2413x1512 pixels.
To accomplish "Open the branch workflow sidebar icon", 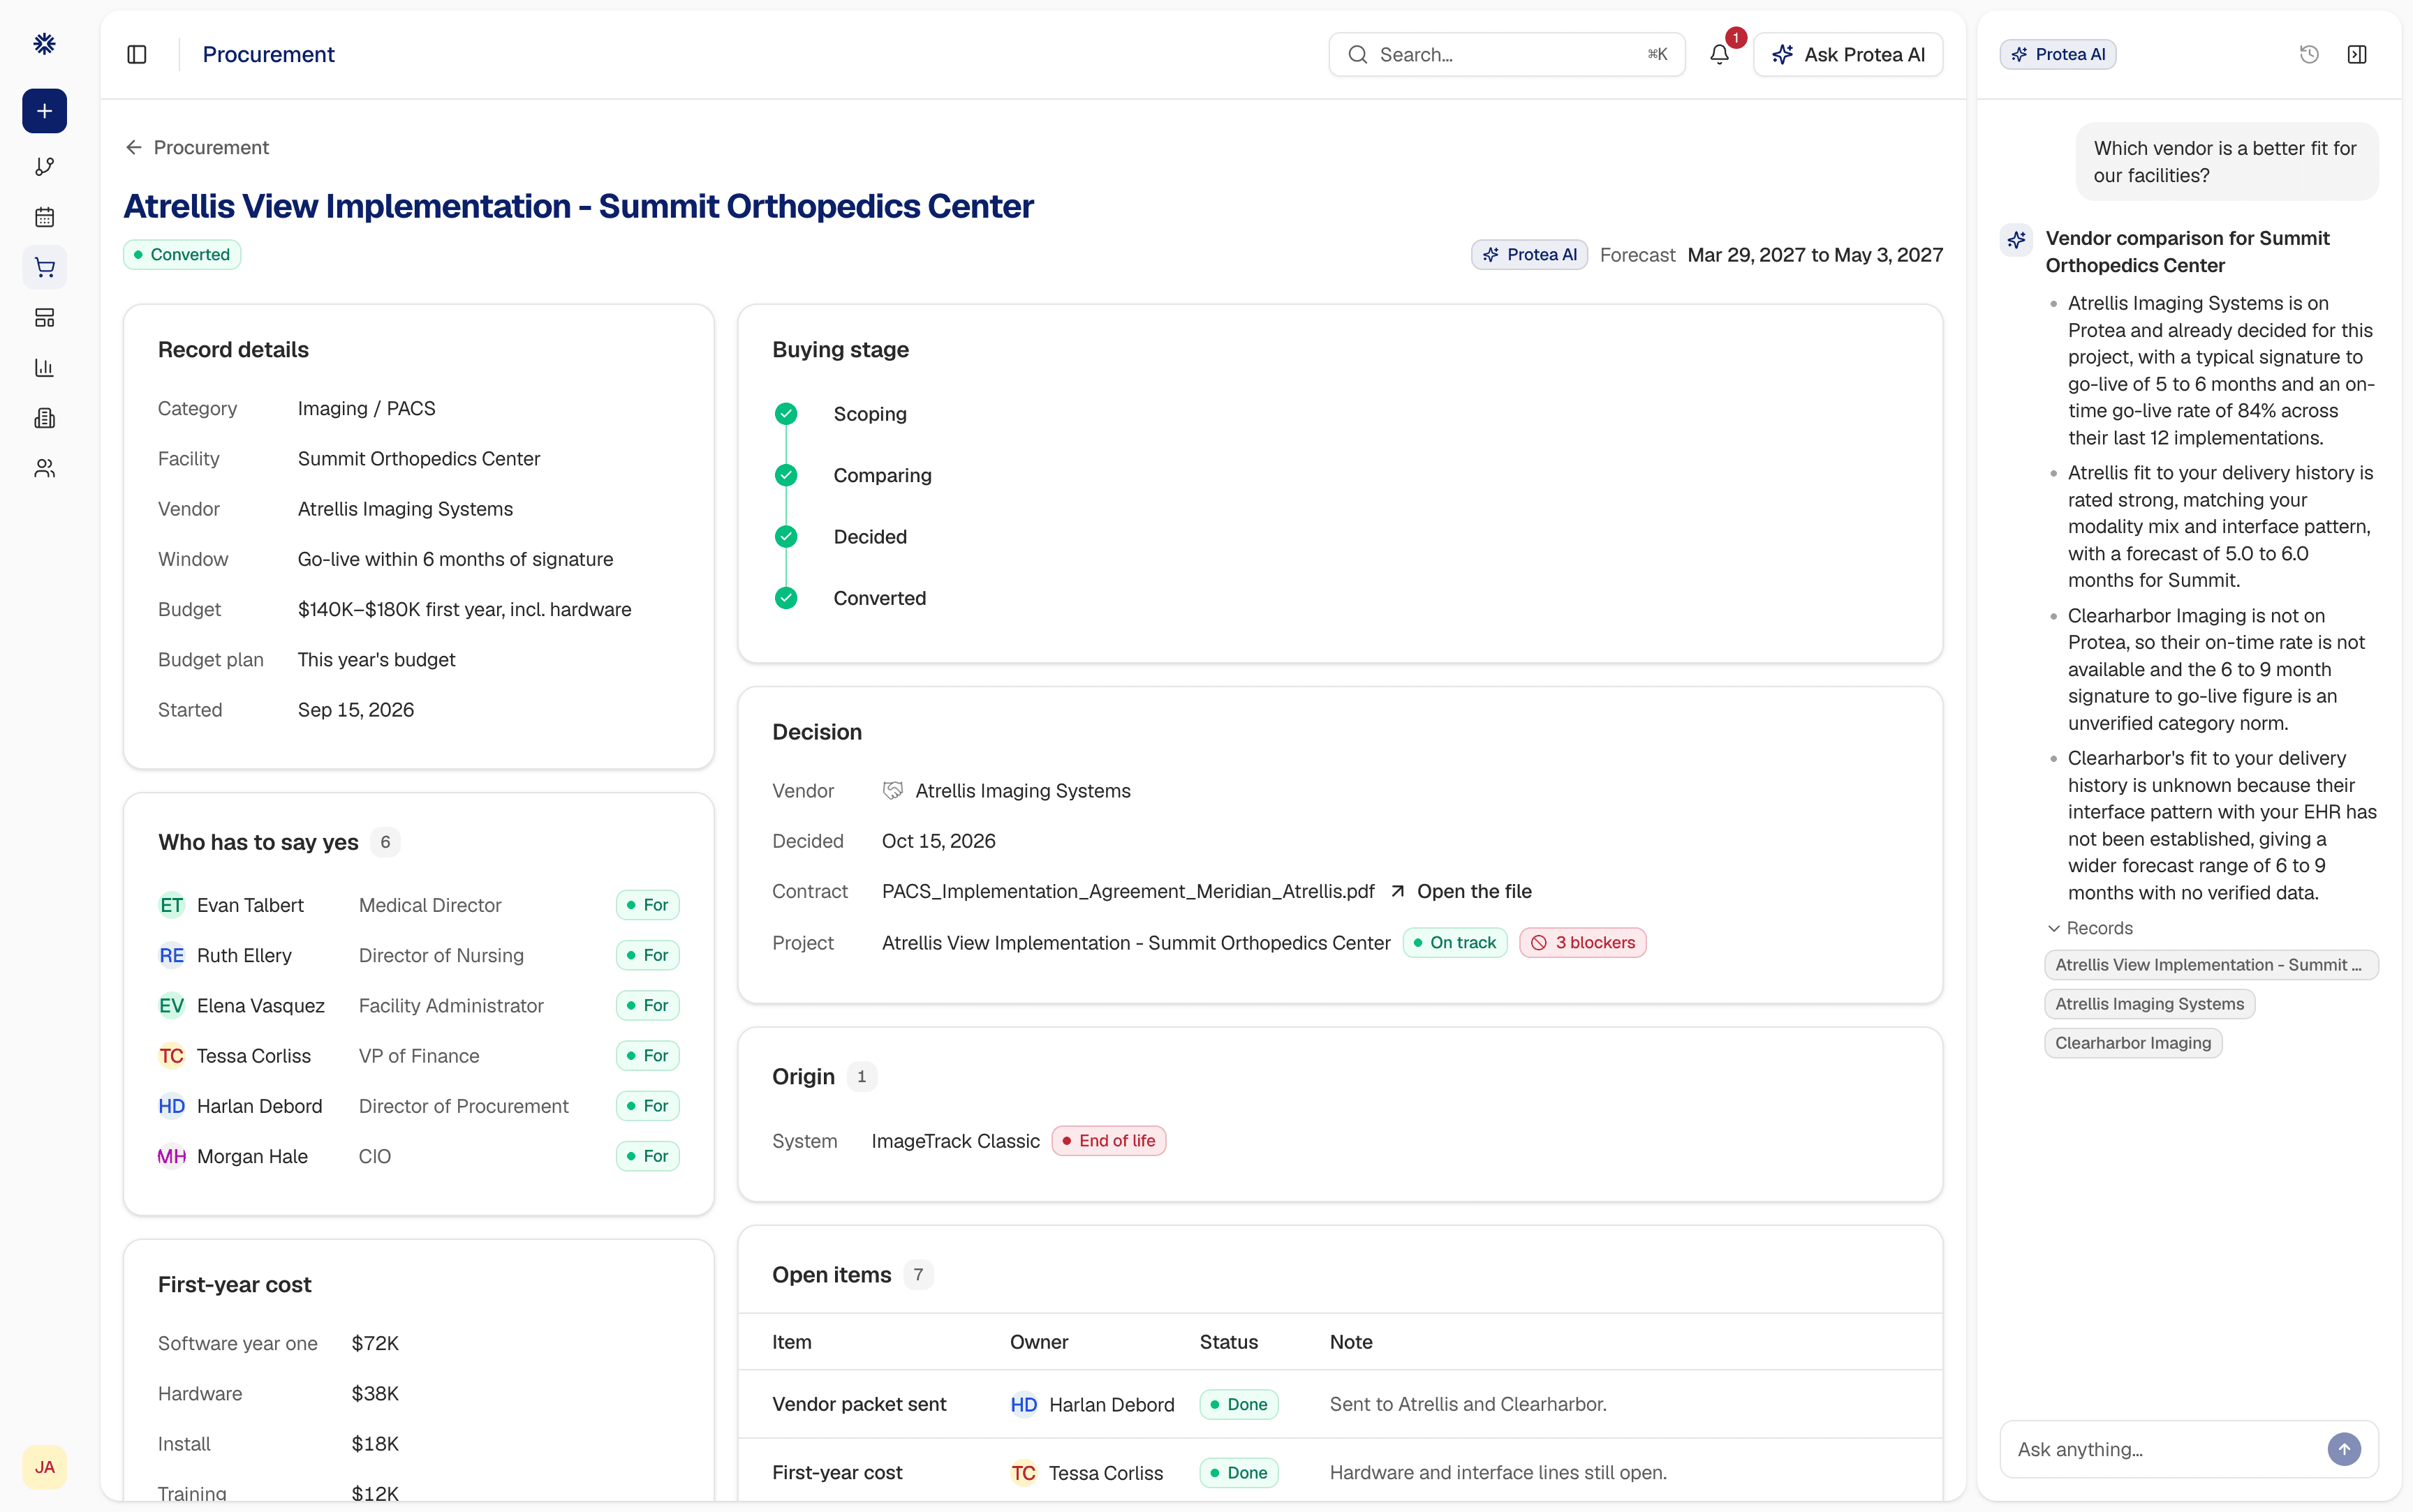I will coord(44,167).
